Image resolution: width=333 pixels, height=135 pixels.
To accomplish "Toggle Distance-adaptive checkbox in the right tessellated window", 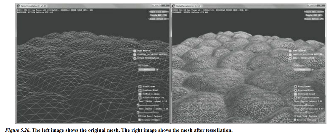I will (x=295, y=98).
